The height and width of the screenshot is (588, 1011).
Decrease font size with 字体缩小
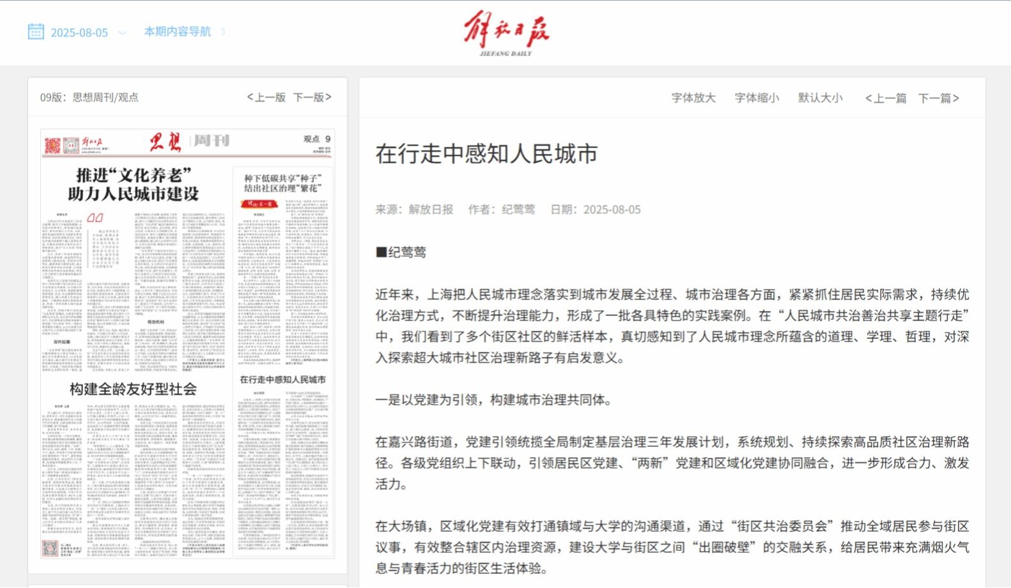[757, 98]
